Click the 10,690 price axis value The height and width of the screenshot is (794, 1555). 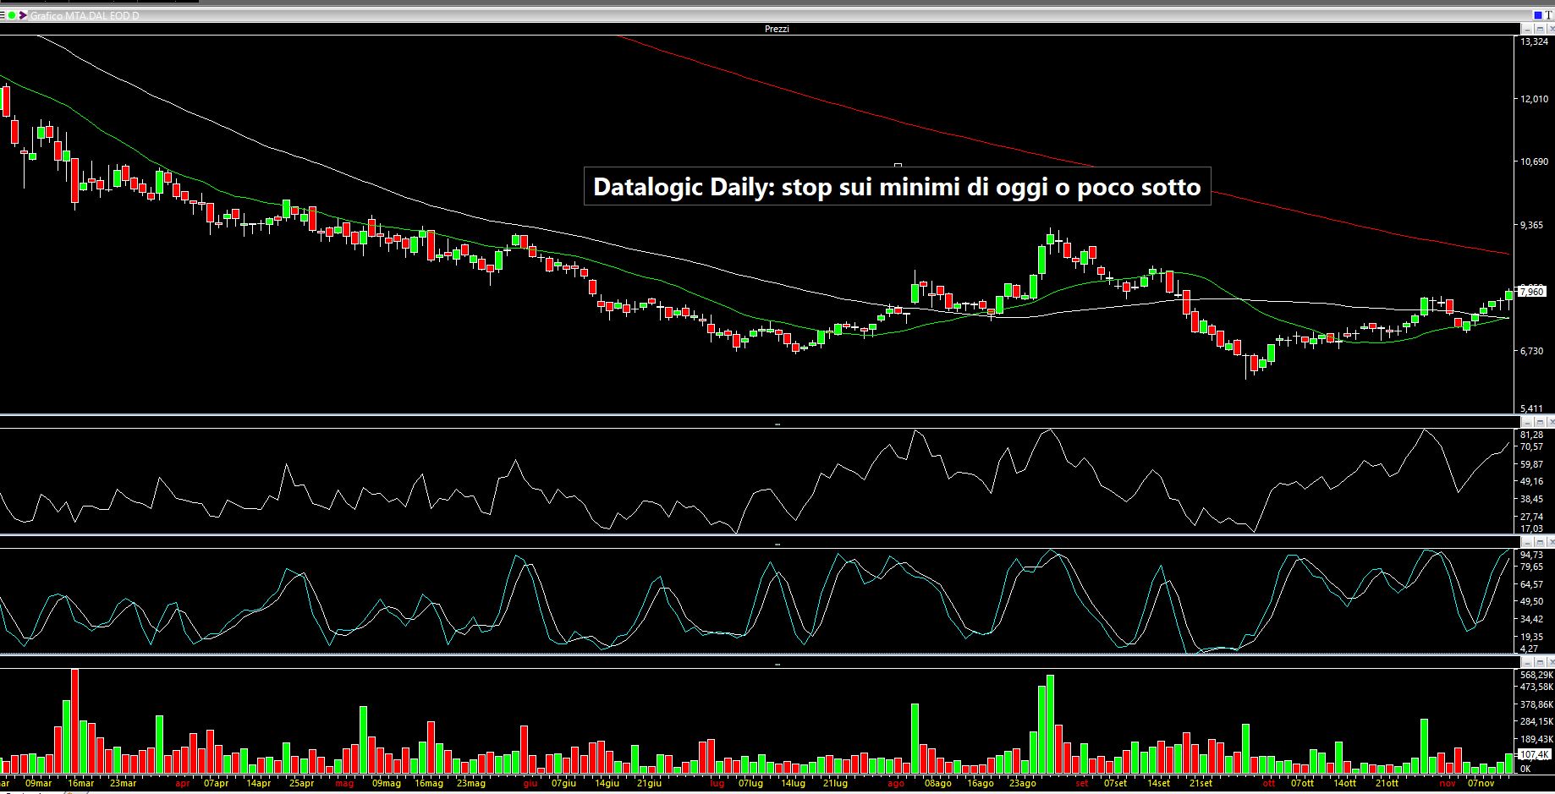click(x=1535, y=162)
